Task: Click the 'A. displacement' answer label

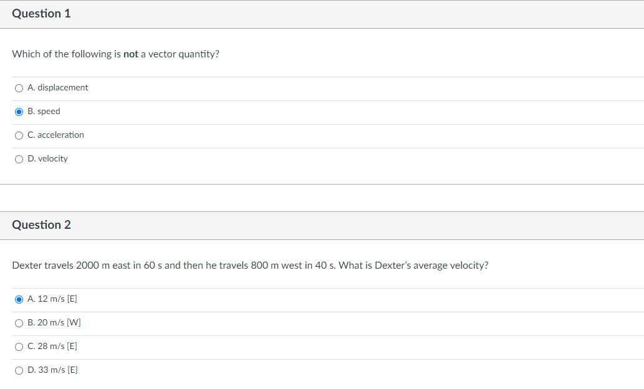Action: click(58, 87)
